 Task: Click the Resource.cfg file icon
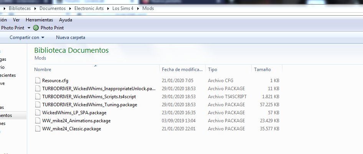[x=38, y=81]
